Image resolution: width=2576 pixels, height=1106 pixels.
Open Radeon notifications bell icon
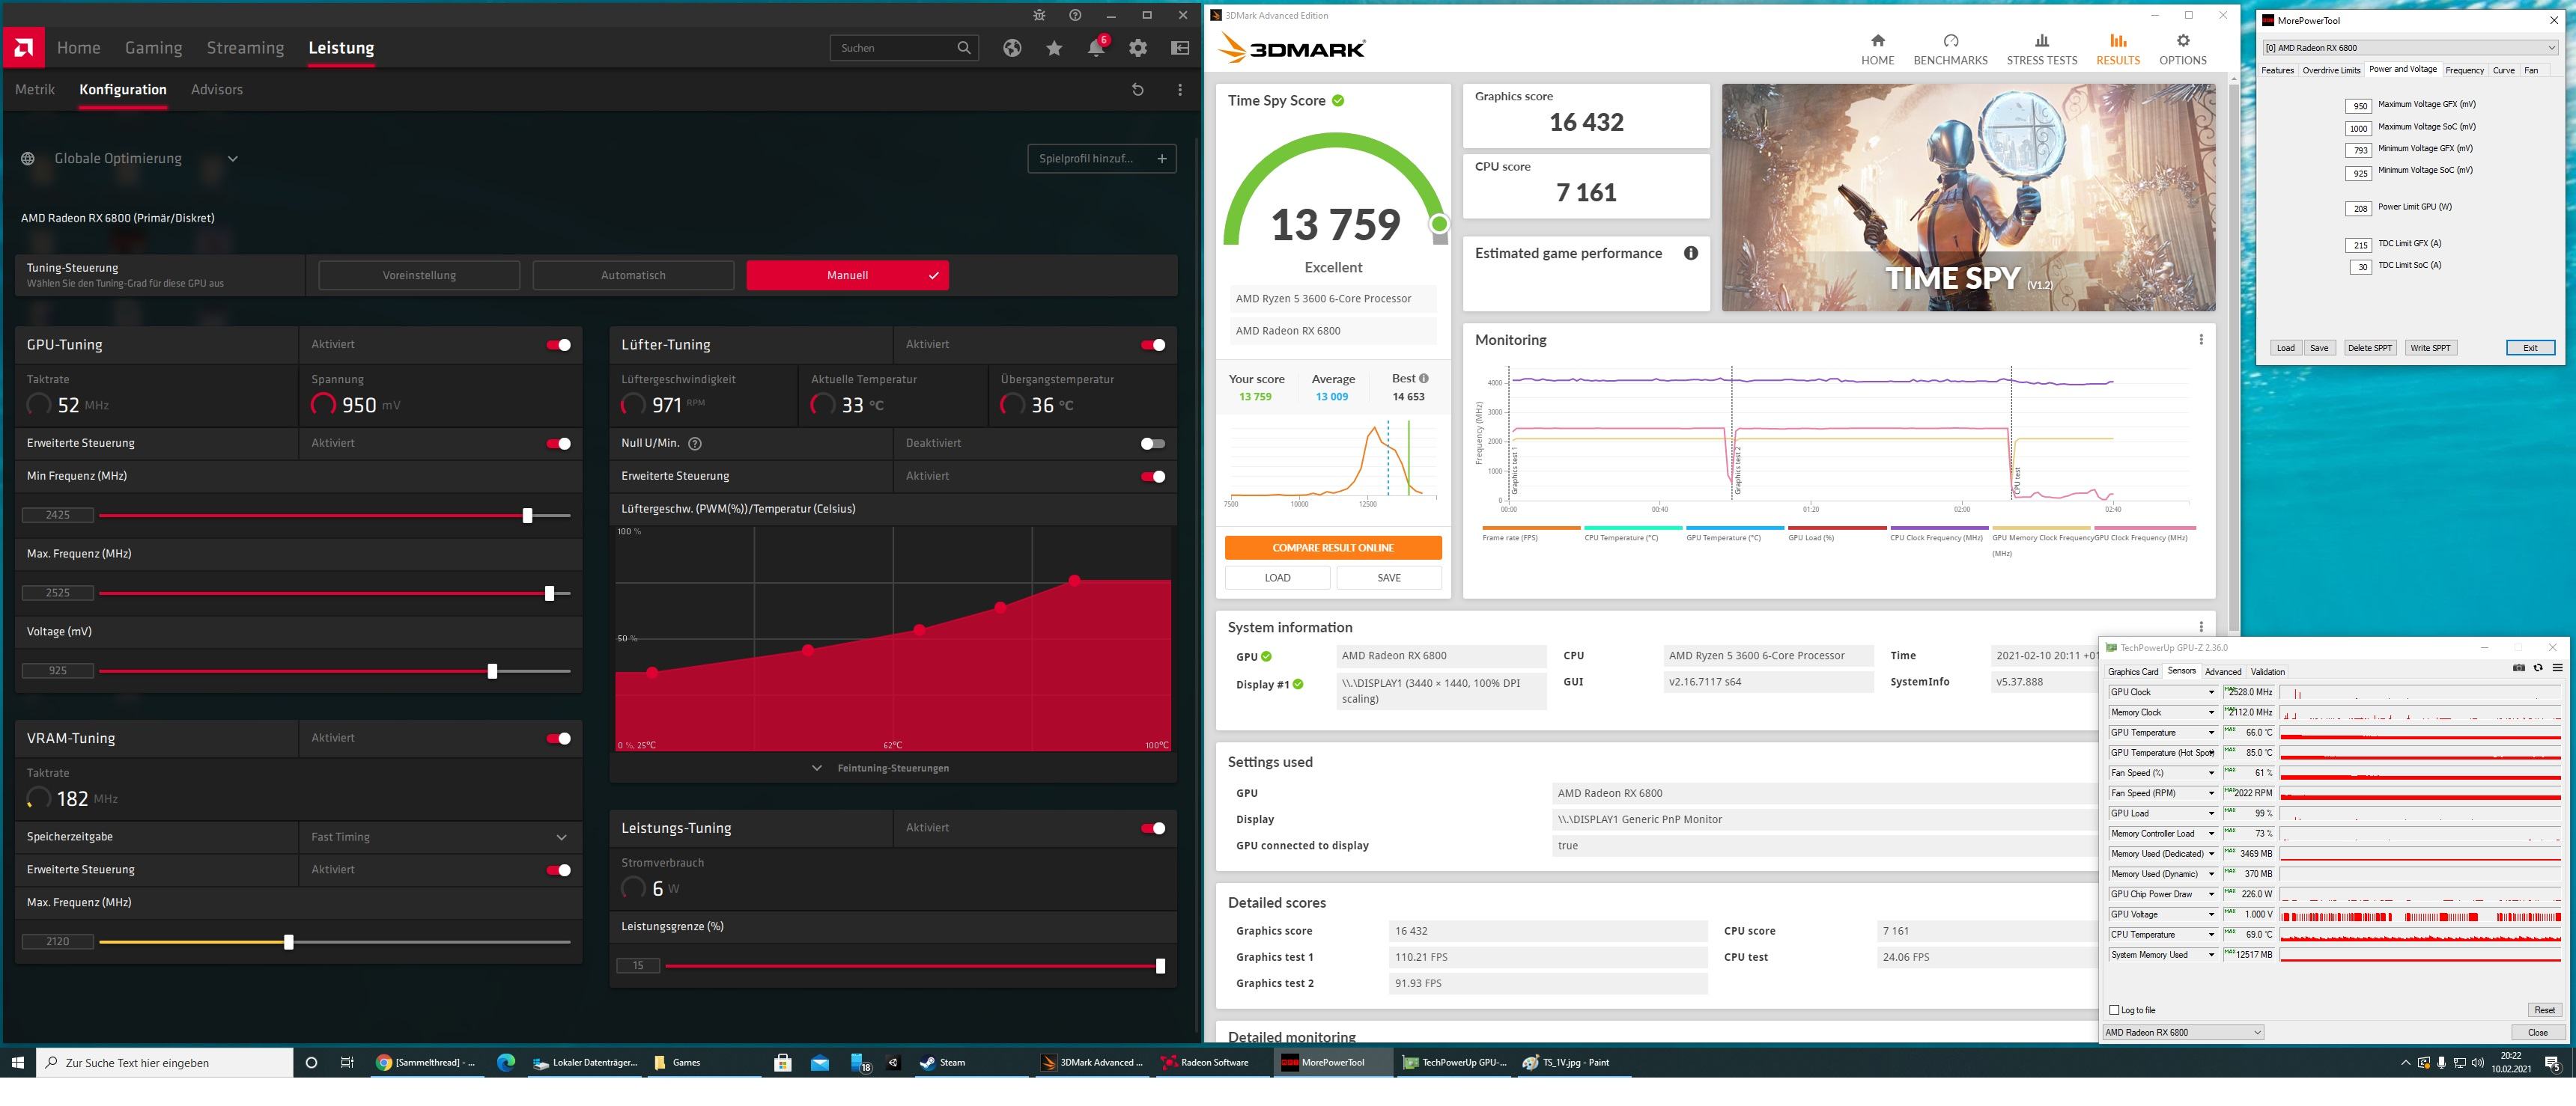click(1096, 48)
